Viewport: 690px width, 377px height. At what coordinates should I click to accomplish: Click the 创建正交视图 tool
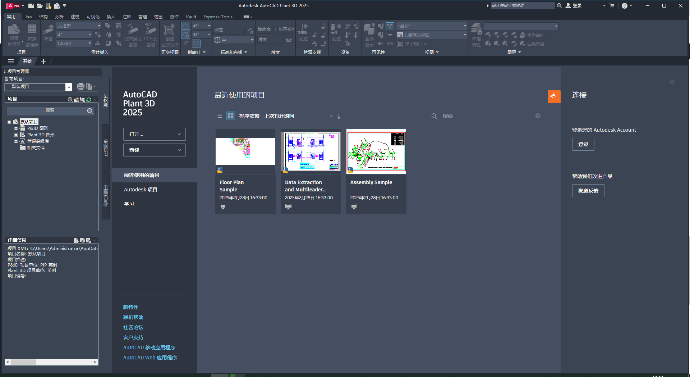coord(170,35)
